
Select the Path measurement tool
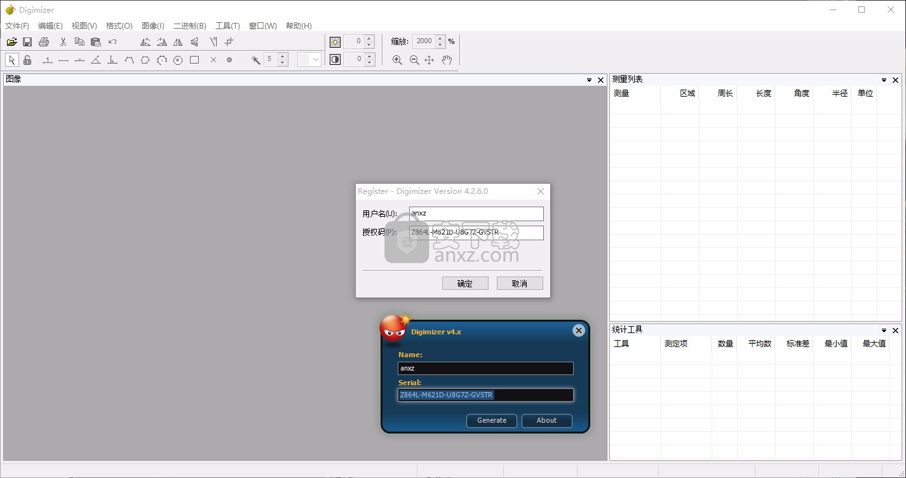[129, 60]
